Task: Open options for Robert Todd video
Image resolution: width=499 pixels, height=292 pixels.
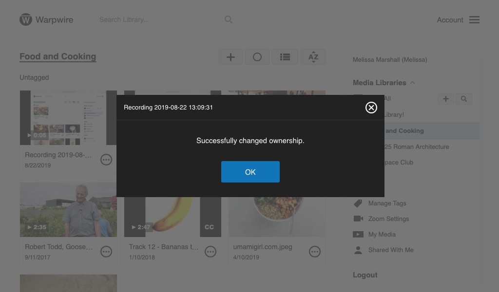Action: 106,252
